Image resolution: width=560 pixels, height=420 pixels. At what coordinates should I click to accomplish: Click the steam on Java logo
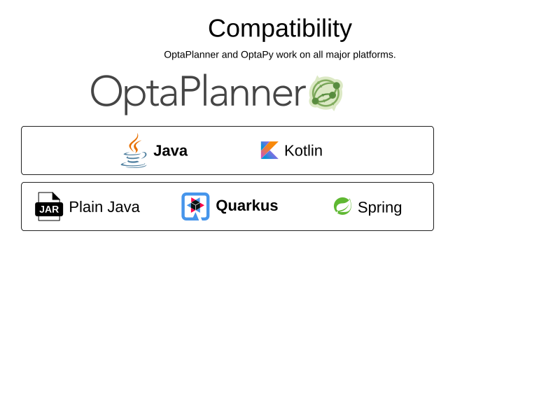134,143
